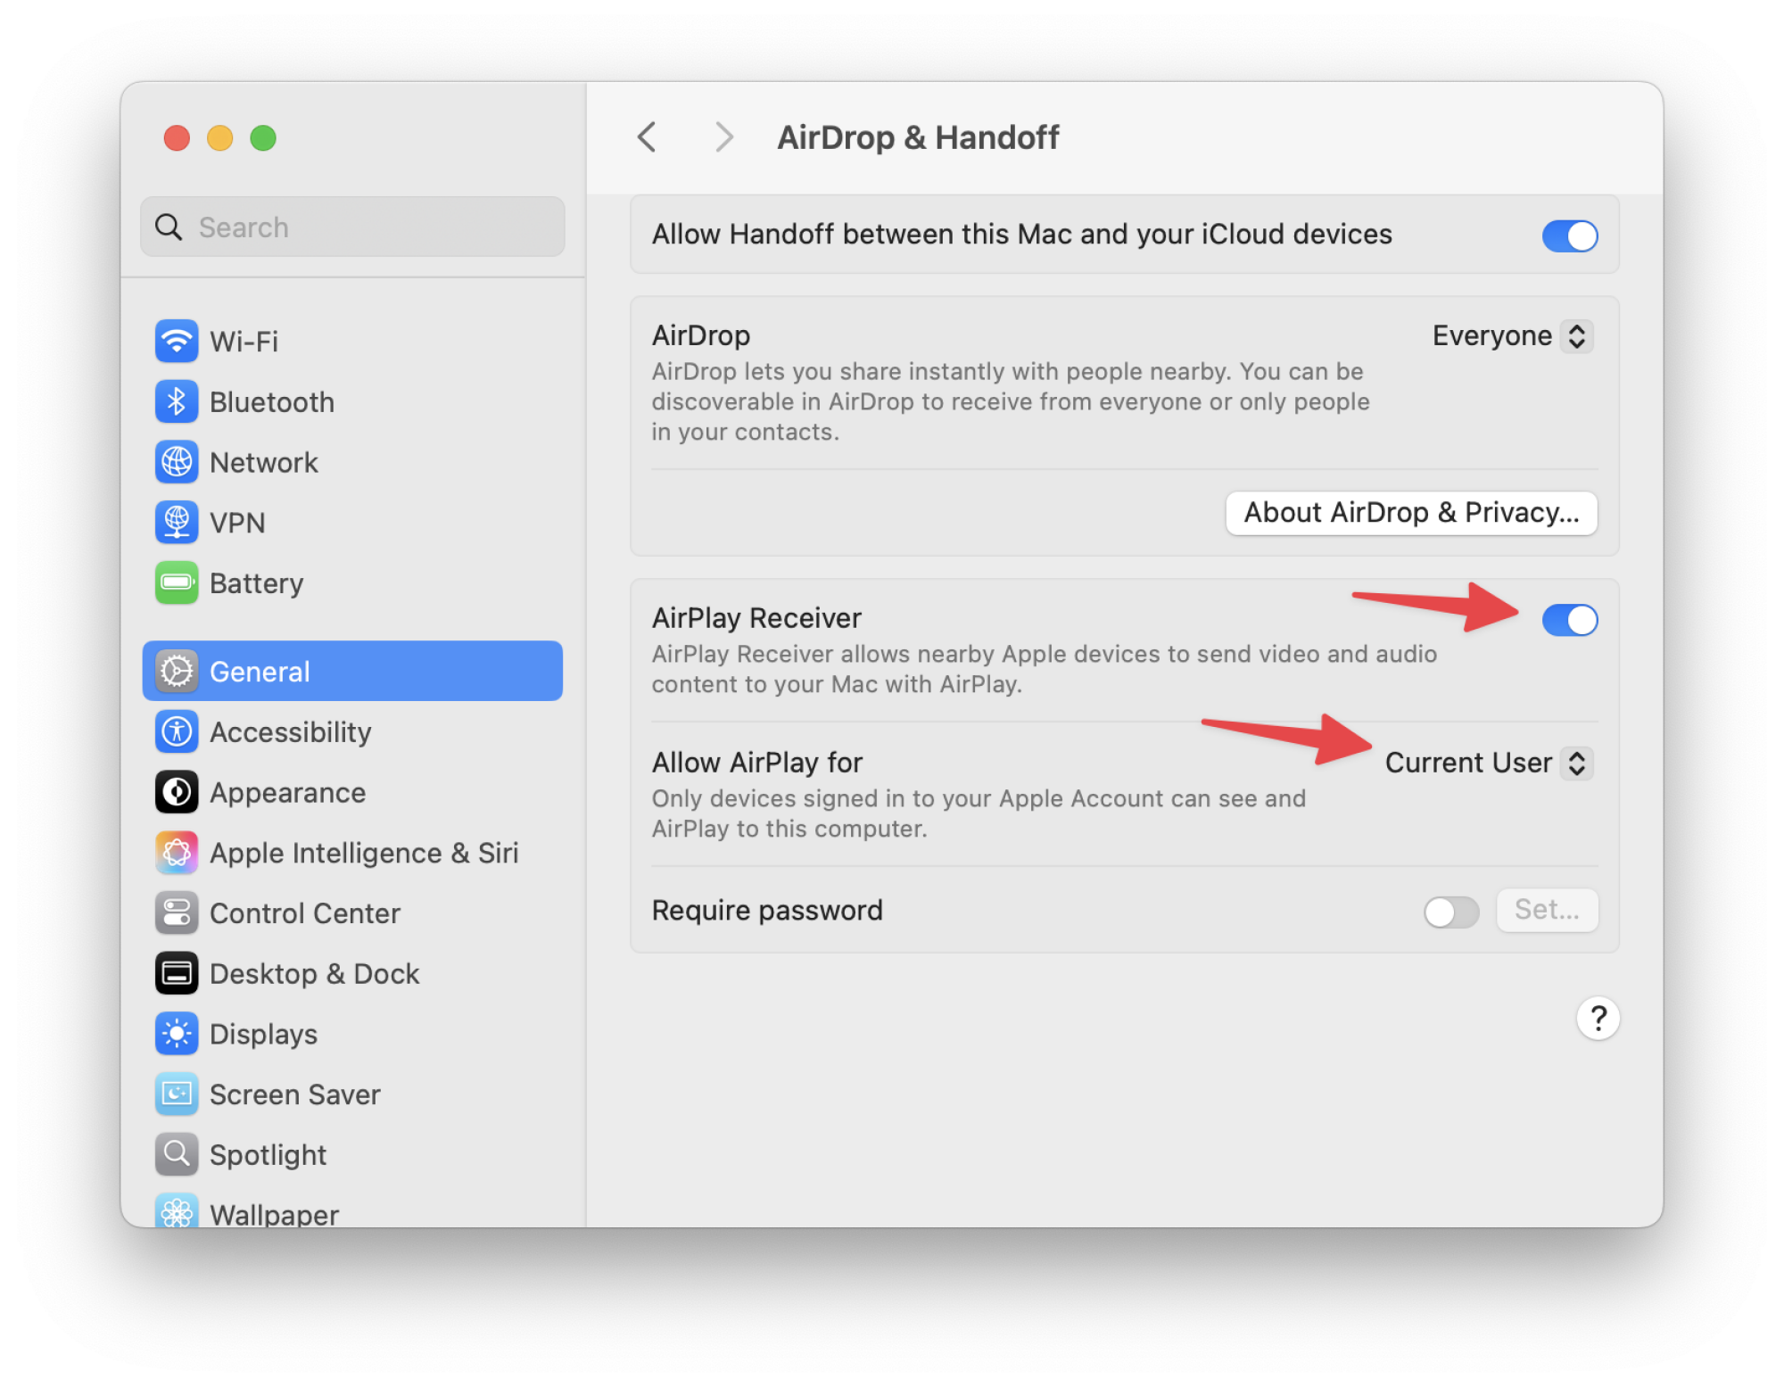This screenshot has width=1784, height=1387.
Task: Select Displays in the sidebar
Action: (352, 1034)
